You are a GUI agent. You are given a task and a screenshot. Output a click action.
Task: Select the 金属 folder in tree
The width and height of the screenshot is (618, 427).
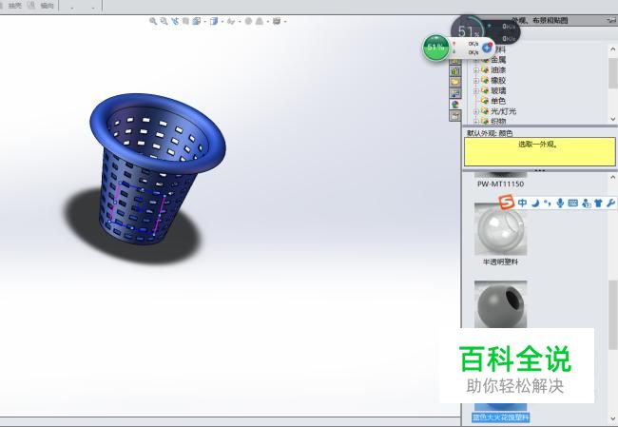pyautogui.click(x=498, y=60)
